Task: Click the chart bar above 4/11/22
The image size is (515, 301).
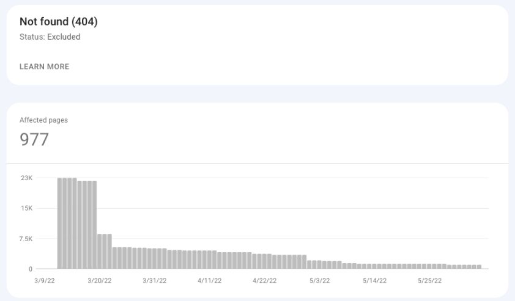Action: pos(210,259)
